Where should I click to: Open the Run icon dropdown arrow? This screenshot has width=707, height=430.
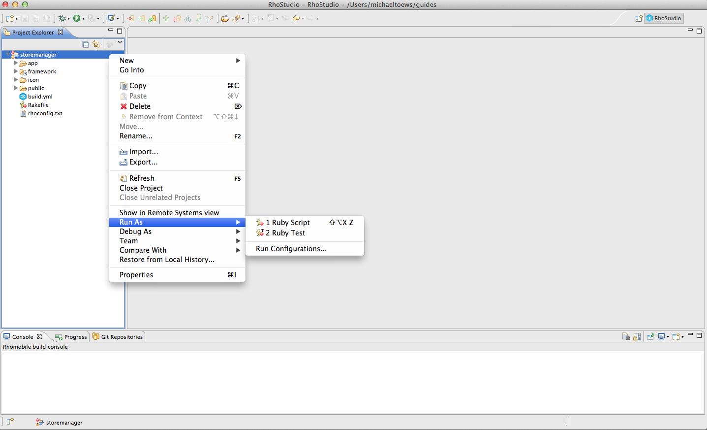coord(83,19)
